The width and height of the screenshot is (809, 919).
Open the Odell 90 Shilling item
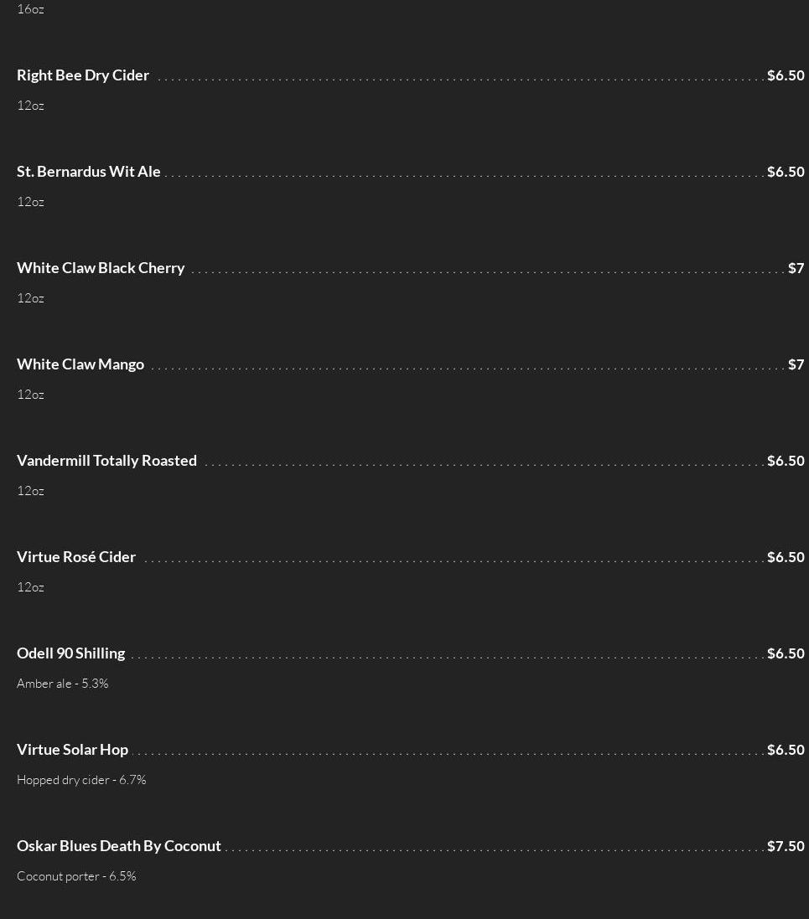(x=71, y=653)
